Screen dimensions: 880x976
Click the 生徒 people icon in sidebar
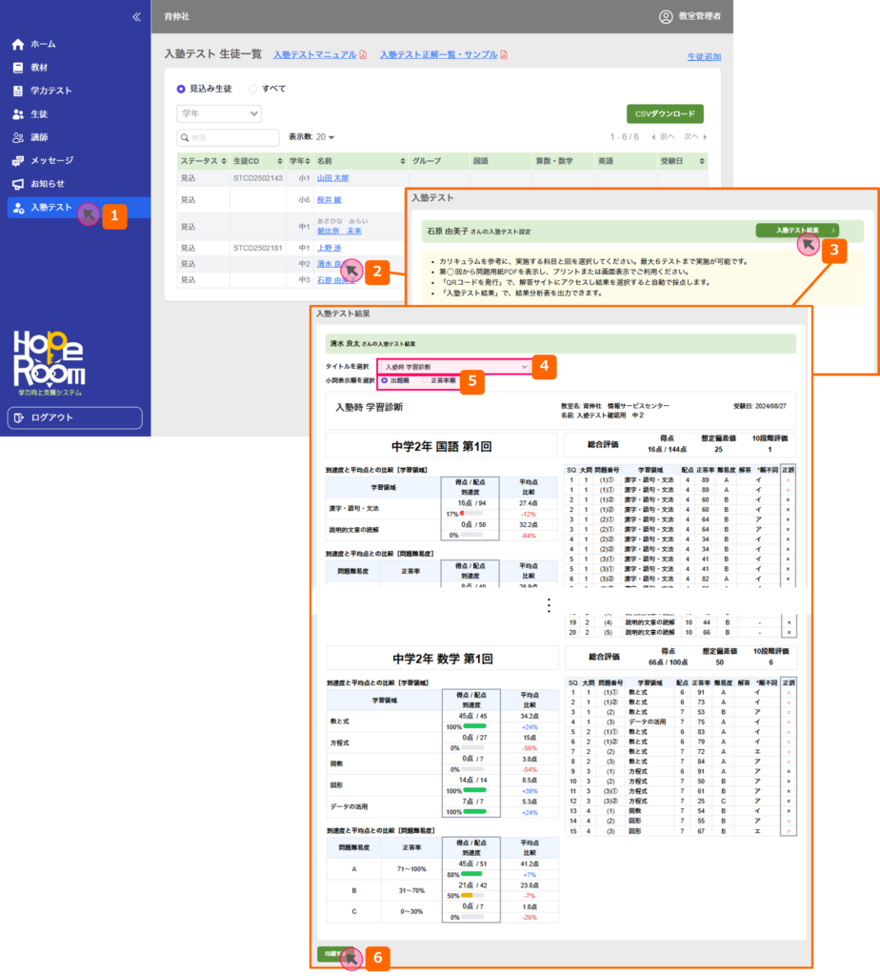(x=17, y=114)
